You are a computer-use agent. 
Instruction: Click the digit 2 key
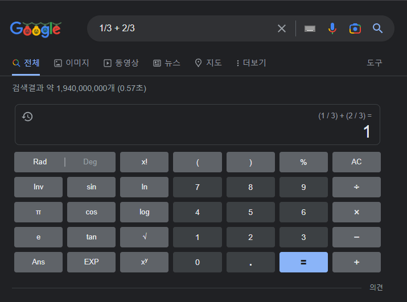click(250, 237)
